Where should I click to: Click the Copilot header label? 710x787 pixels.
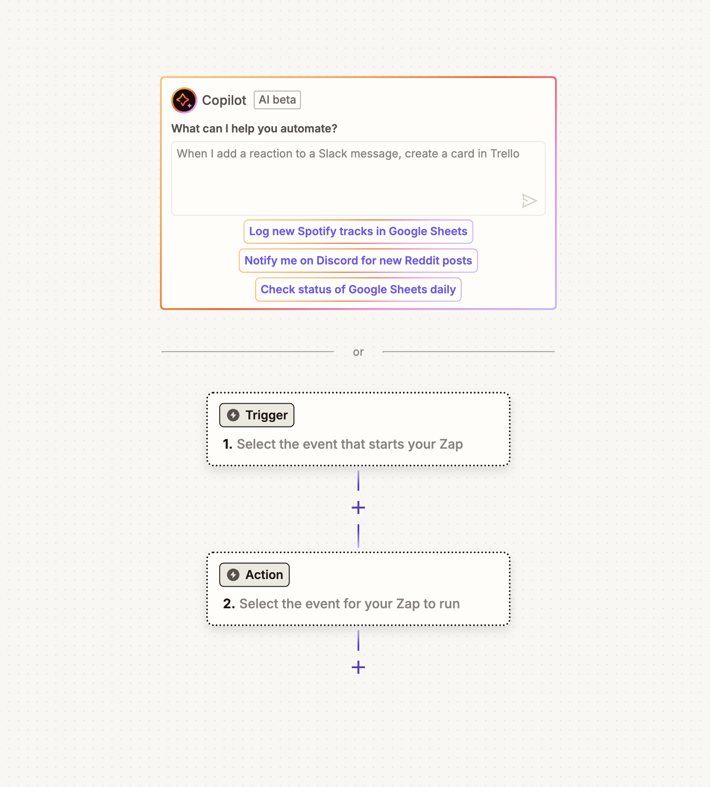click(224, 100)
